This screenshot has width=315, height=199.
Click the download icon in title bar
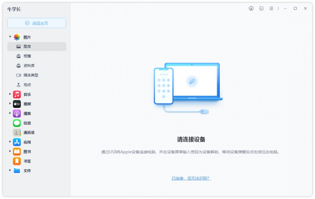coord(251,8)
